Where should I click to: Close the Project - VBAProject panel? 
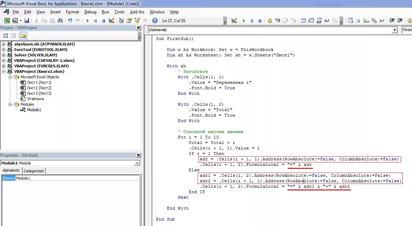click(138, 28)
